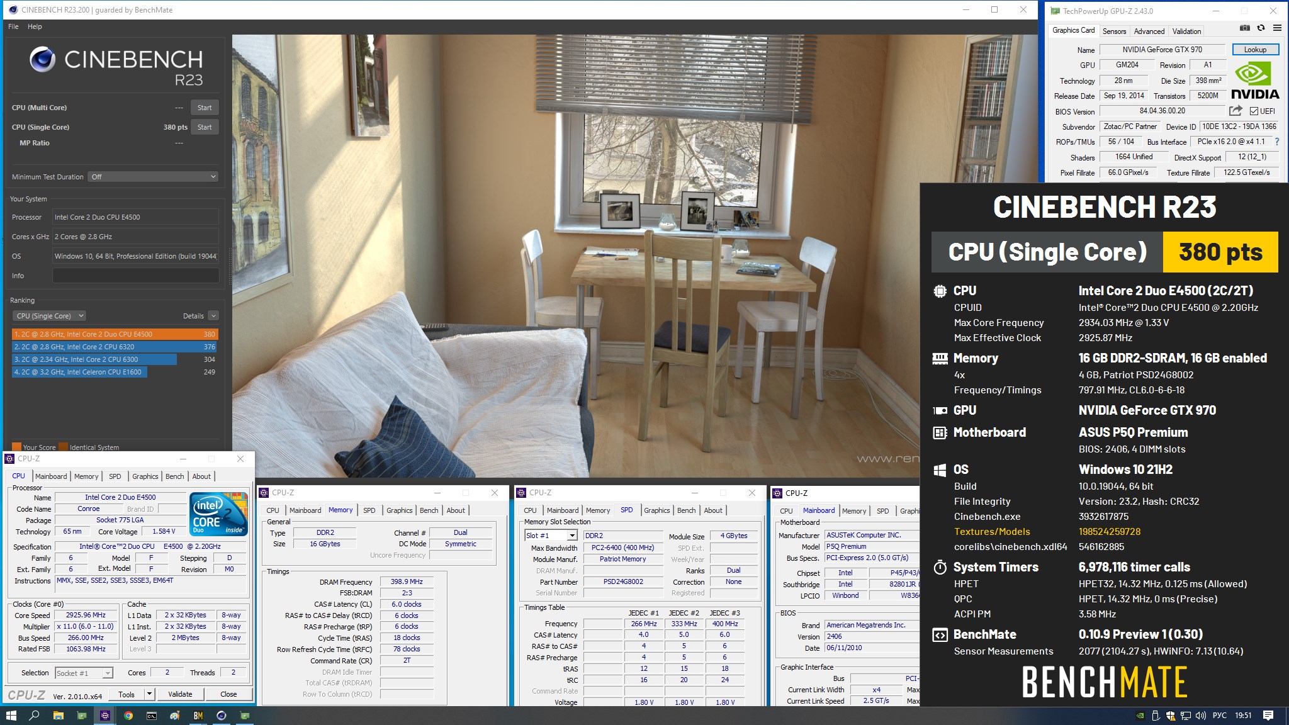The width and height of the screenshot is (1289, 725).
Task: Open the Minimum Test Duration dropdown
Action: pyautogui.click(x=154, y=177)
